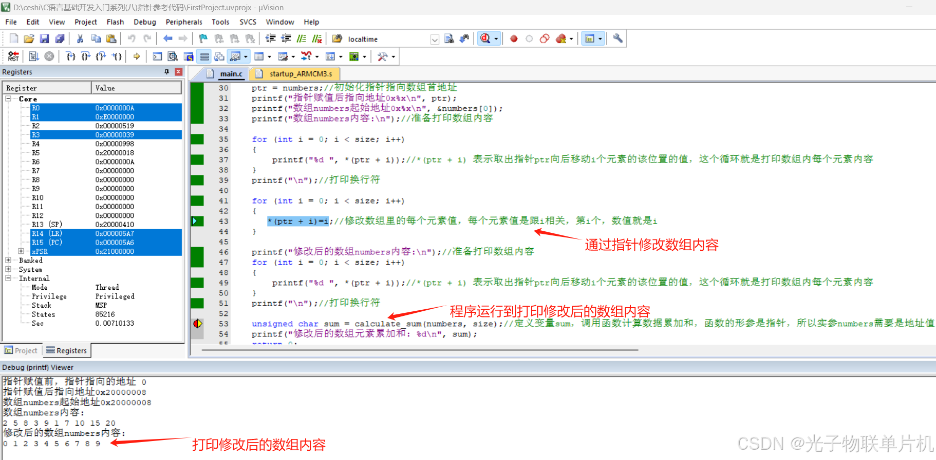Screen dimensions: 936x460
Task: Toggle window layout button
Action: [x=590, y=38]
